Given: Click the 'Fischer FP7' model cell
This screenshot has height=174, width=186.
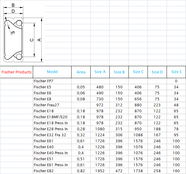Looking at the screenshot, I should [x=52, y=81].
